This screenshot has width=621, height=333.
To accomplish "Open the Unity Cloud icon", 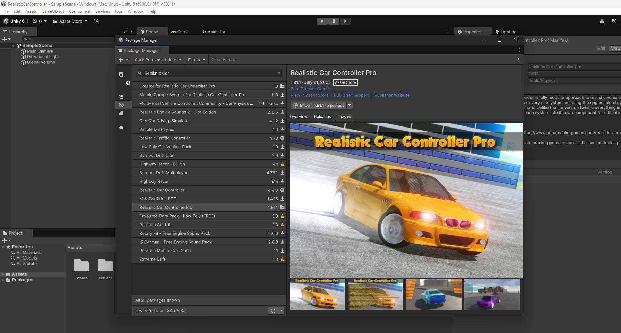I will (602, 21).
